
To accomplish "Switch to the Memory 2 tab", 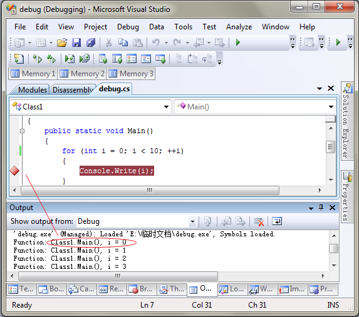I will tap(81, 74).
